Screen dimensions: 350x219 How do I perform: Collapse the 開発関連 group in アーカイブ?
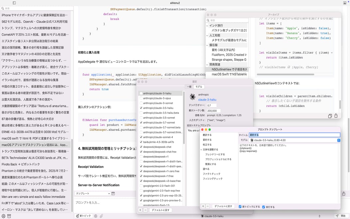207,65
